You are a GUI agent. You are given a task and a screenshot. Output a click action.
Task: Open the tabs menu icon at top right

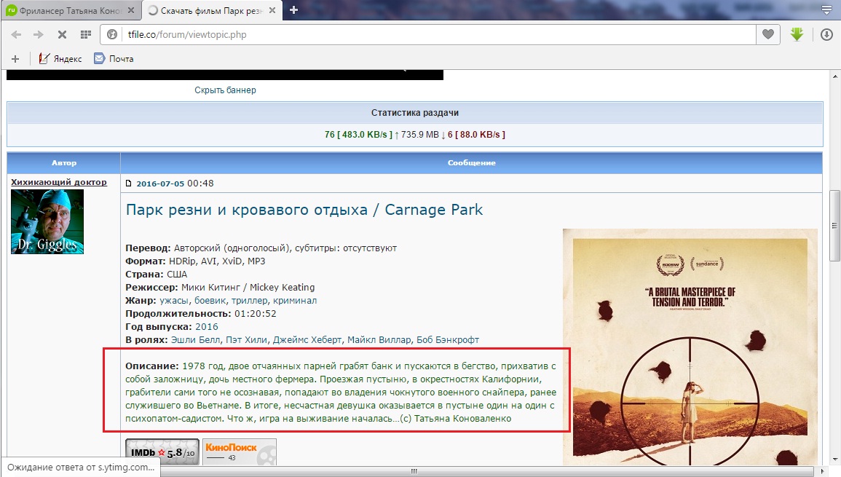[x=826, y=9]
